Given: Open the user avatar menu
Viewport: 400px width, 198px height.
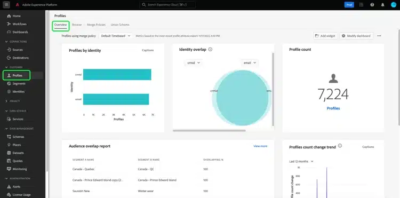Looking at the screenshot, I should click(394, 5).
